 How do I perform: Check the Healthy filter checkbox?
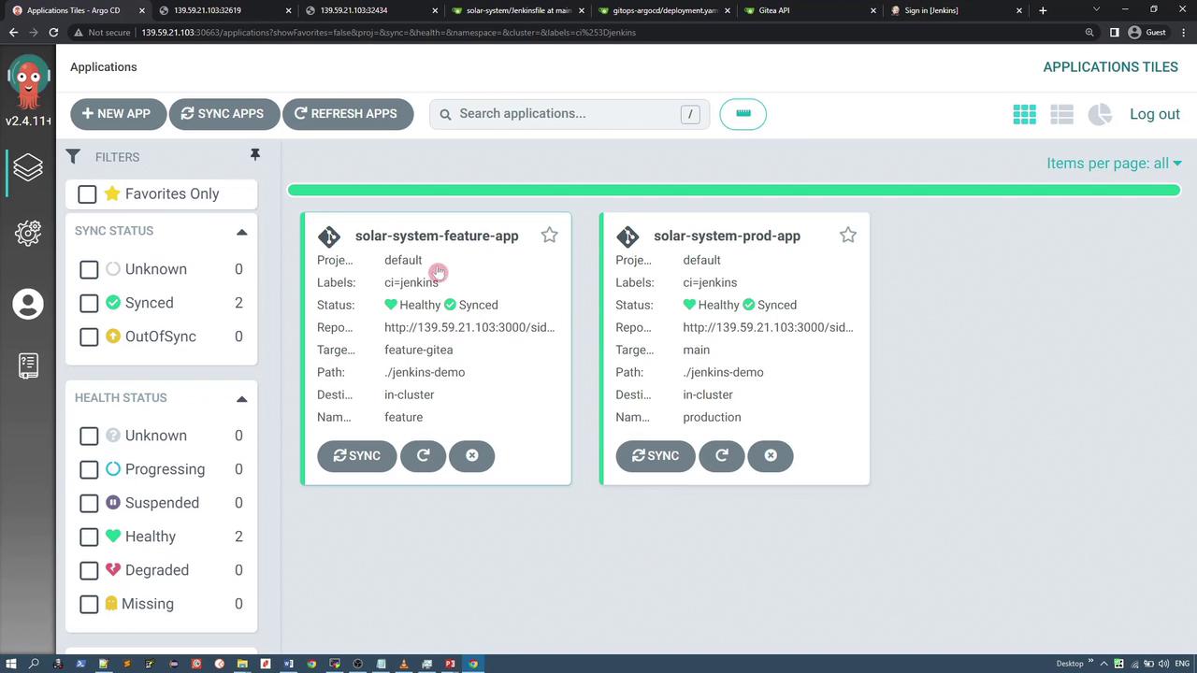89,537
